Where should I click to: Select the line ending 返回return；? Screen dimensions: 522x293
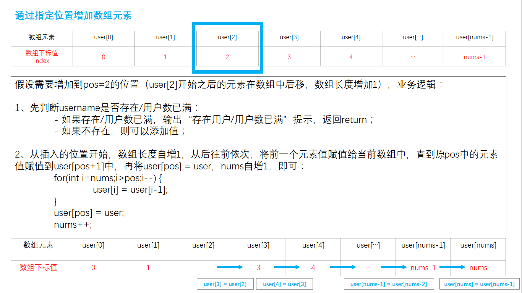tap(214, 120)
